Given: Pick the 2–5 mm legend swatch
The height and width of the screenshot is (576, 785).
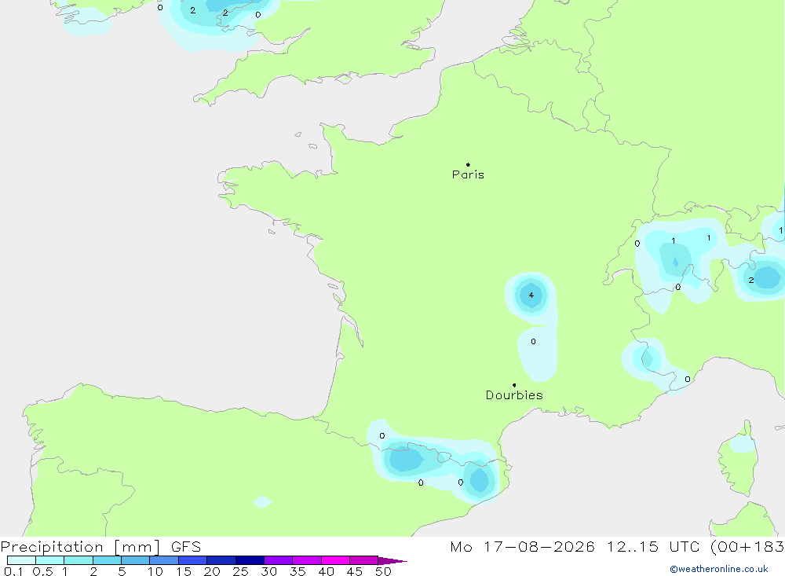Looking at the screenshot, I should (x=107, y=560).
